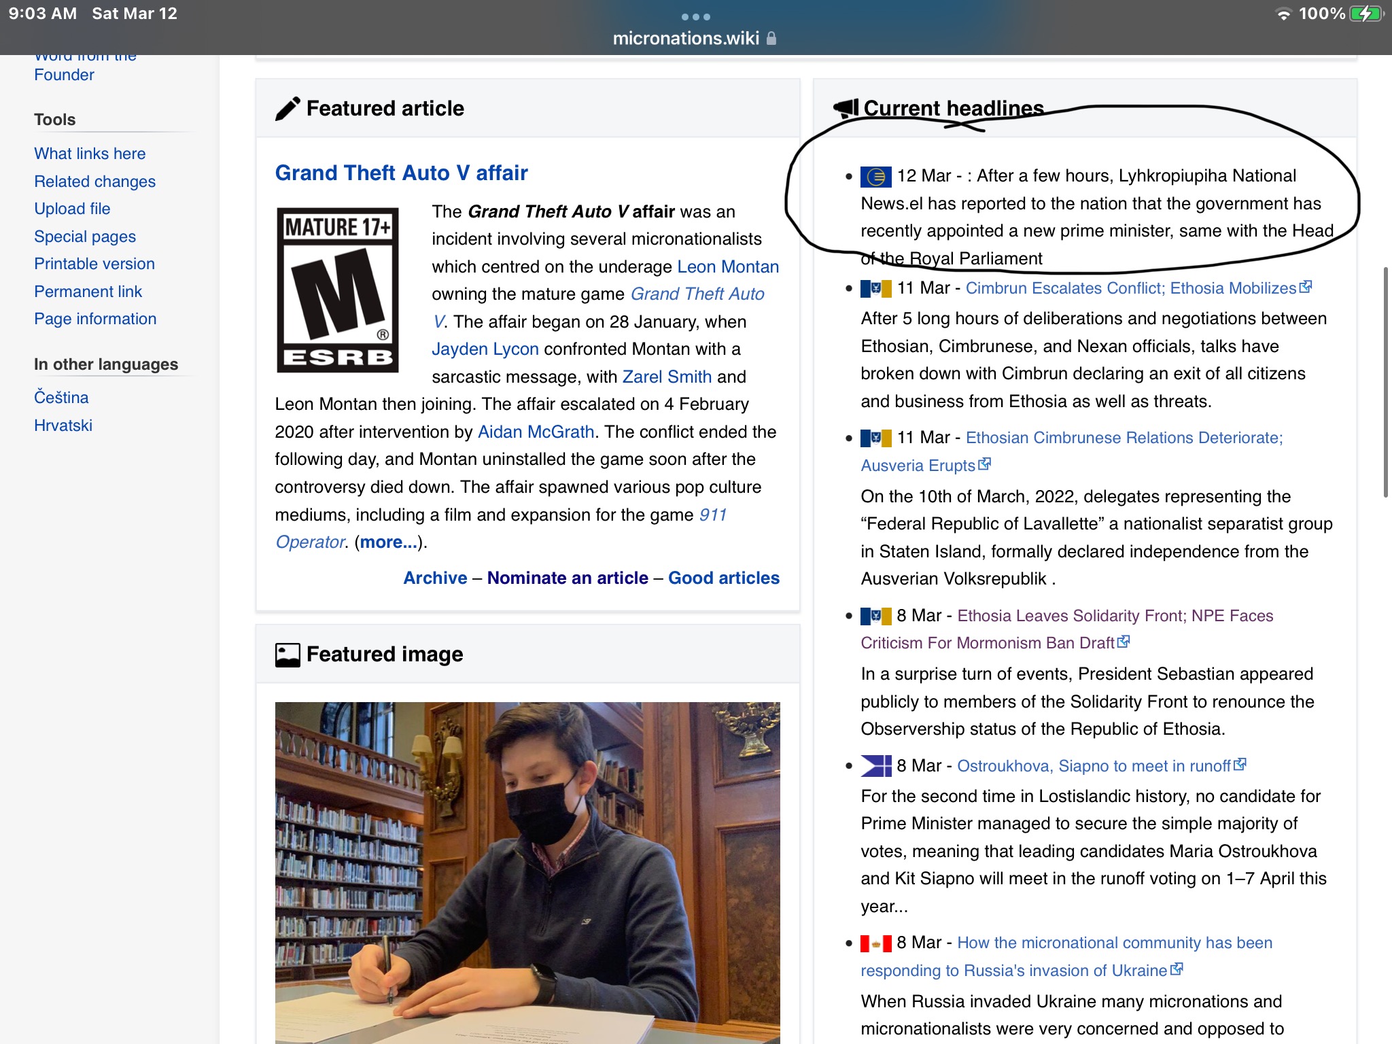
Task: Open the What links here tool
Action: click(90, 154)
